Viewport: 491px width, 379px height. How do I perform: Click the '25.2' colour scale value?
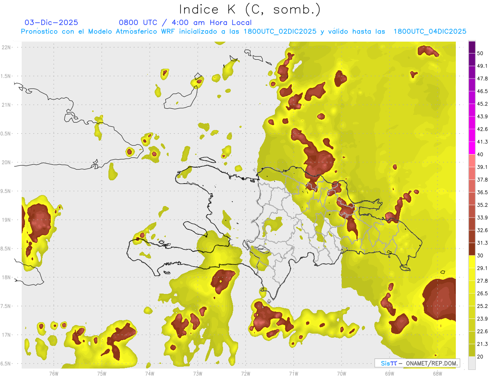click(x=482, y=306)
